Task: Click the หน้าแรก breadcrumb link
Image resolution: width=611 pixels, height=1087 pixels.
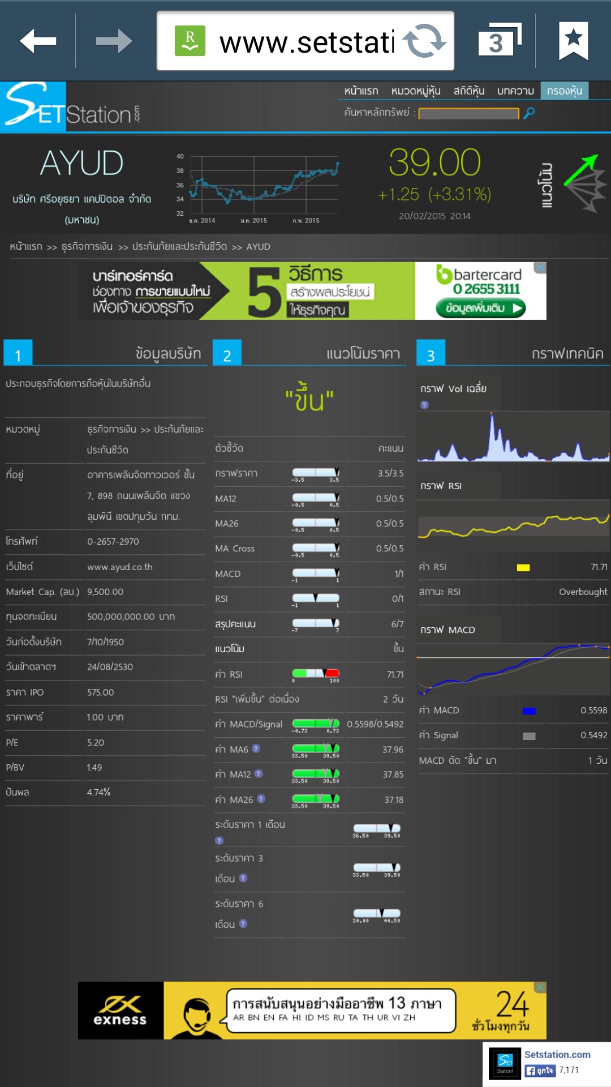Action: coord(26,247)
